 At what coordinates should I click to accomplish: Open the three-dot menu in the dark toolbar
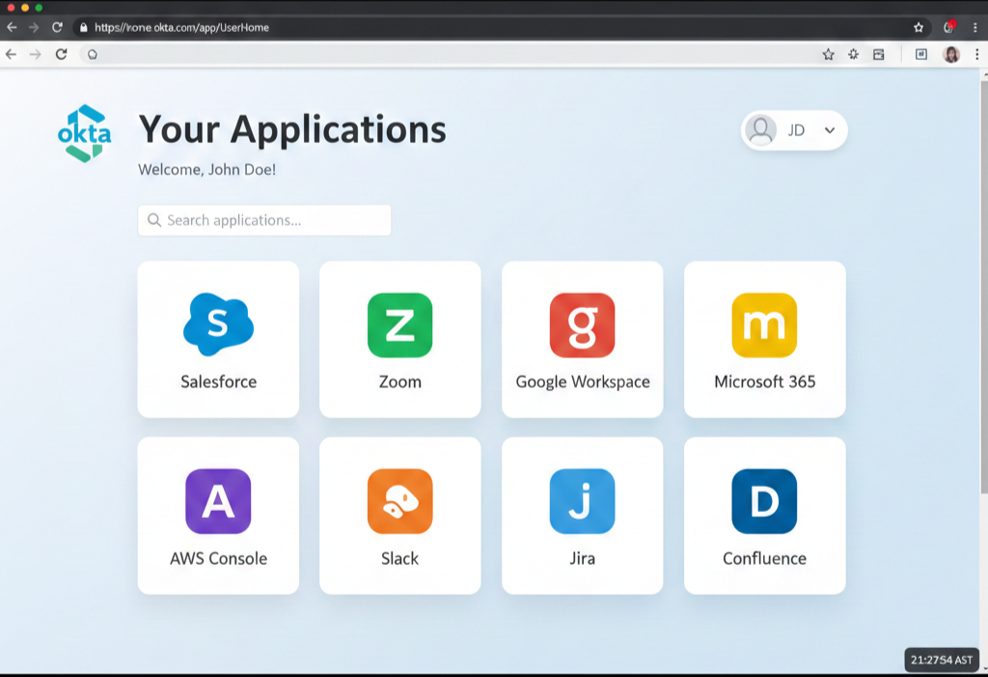[x=975, y=27]
